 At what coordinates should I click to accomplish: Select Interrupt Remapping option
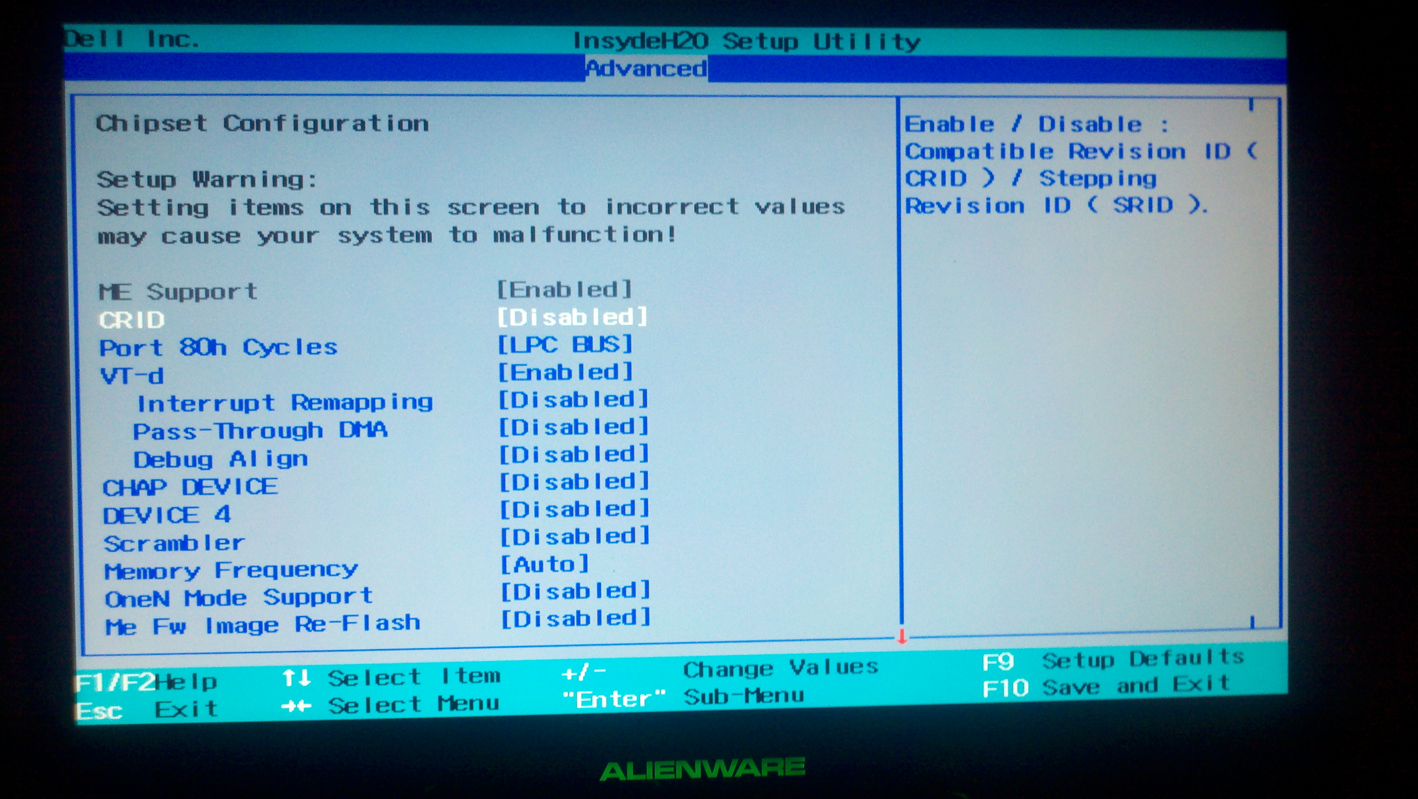(x=285, y=403)
